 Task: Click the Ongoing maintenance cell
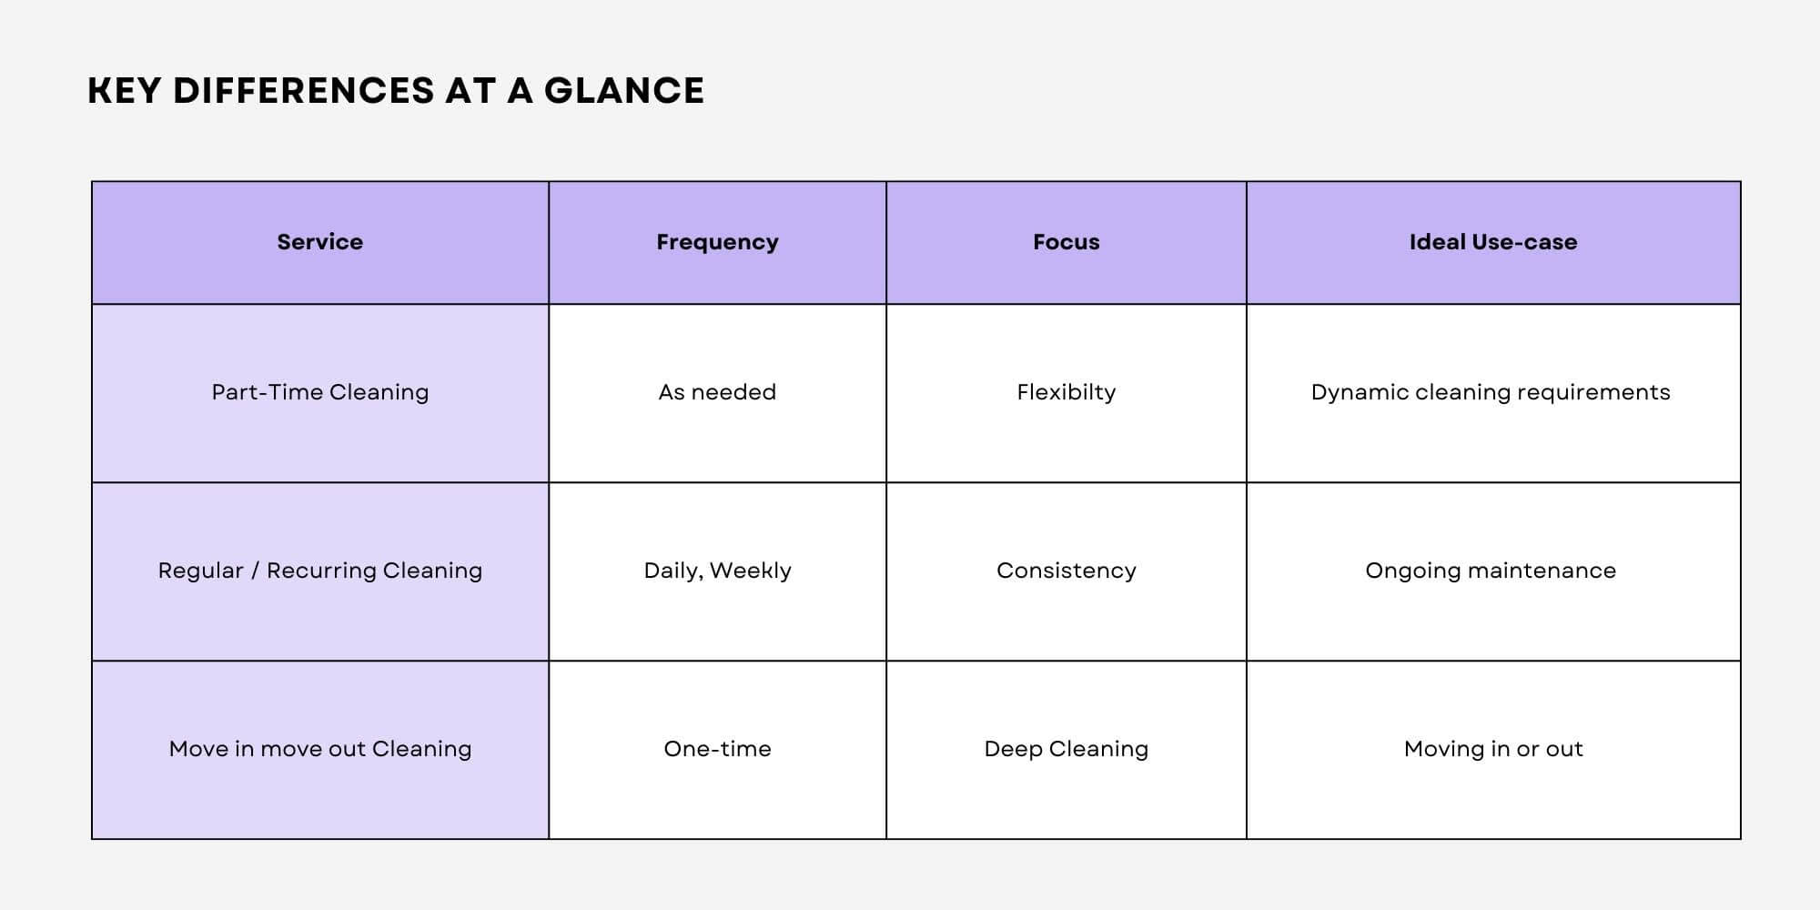click(x=1491, y=571)
